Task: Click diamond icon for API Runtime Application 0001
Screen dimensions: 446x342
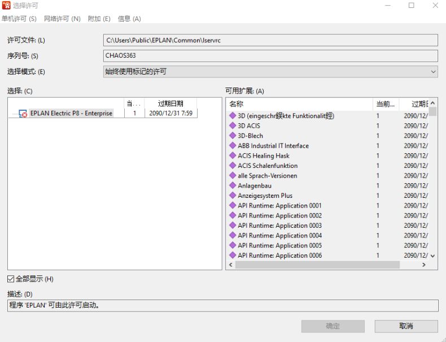Action: click(x=233, y=205)
